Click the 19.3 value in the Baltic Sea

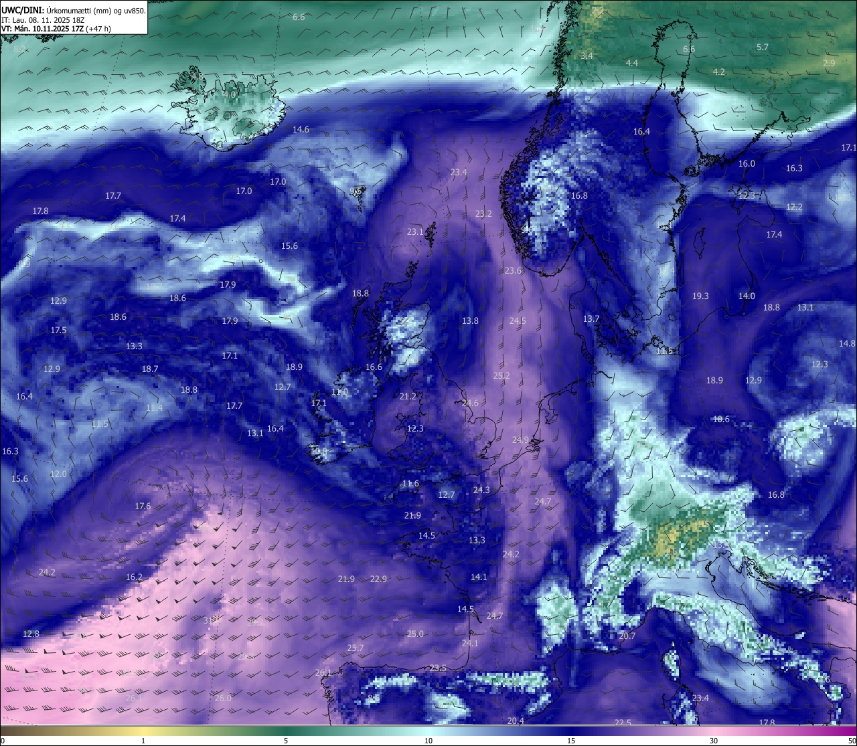(x=700, y=296)
